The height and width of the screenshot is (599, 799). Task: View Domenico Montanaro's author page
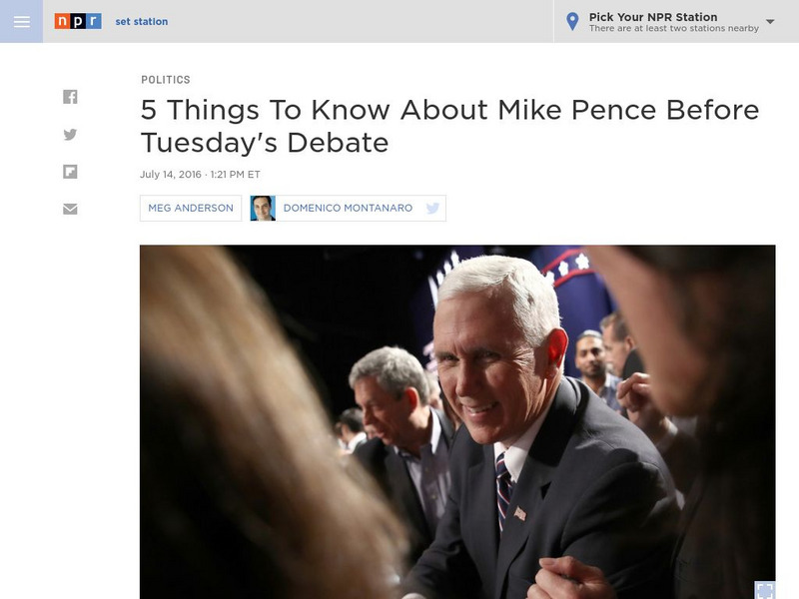click(348, 208)
